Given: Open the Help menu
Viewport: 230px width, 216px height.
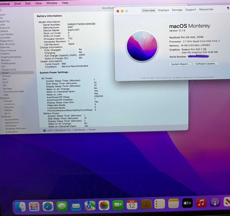Looking at the screenshot, I should point(65,3).
